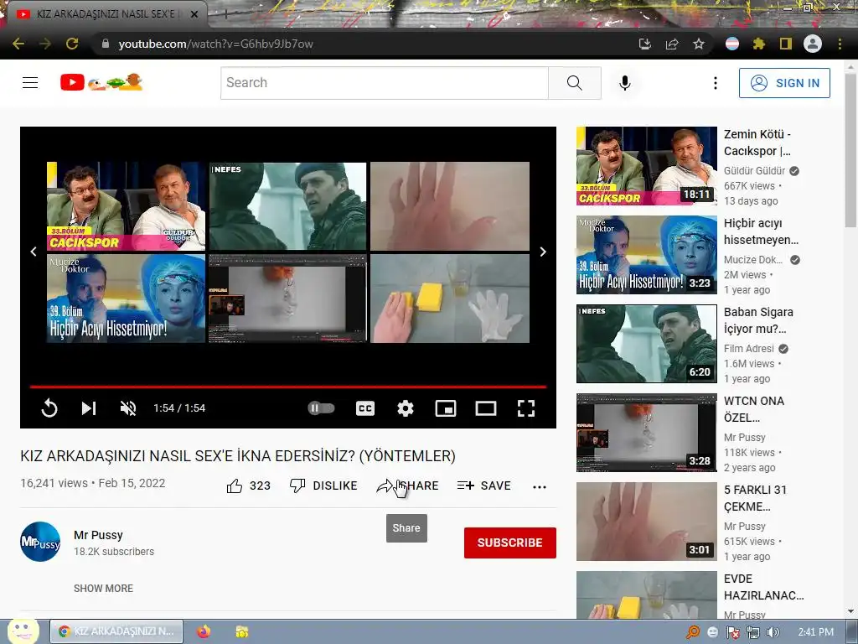Open the volume speaker tray icon
The width and height of the screenshot is (858, 644).
pos(773,632)
